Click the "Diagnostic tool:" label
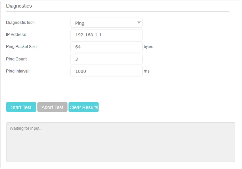This screenshot has width=242, height=169. click(x=20, y=22)
